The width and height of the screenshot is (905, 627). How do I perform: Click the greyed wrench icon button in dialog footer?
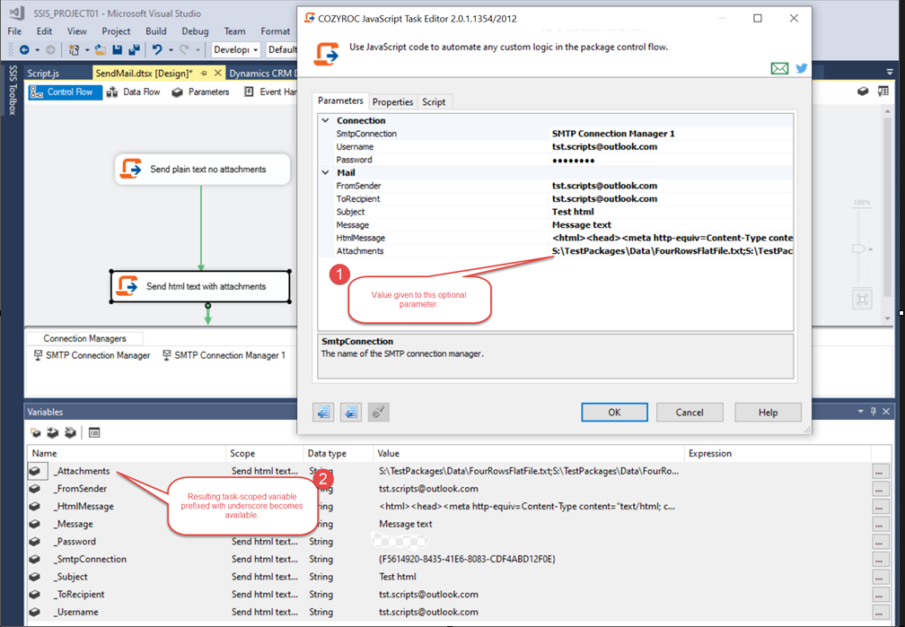(x=379, y=412)
